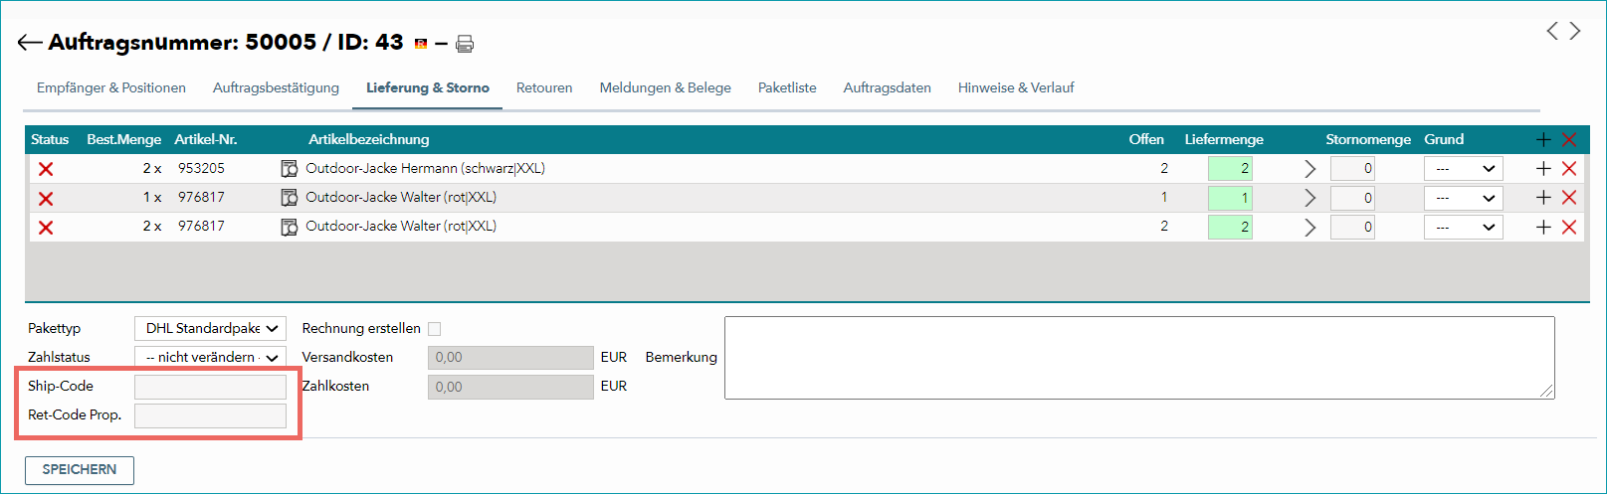Click red status X of Walter 1 x row
The width and height of the screenshot is (1607, 494).
point(46,198)
